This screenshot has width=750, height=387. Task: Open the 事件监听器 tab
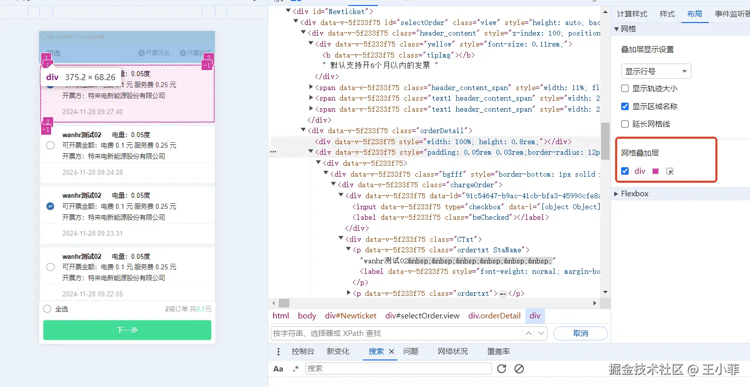pos(733,14)
